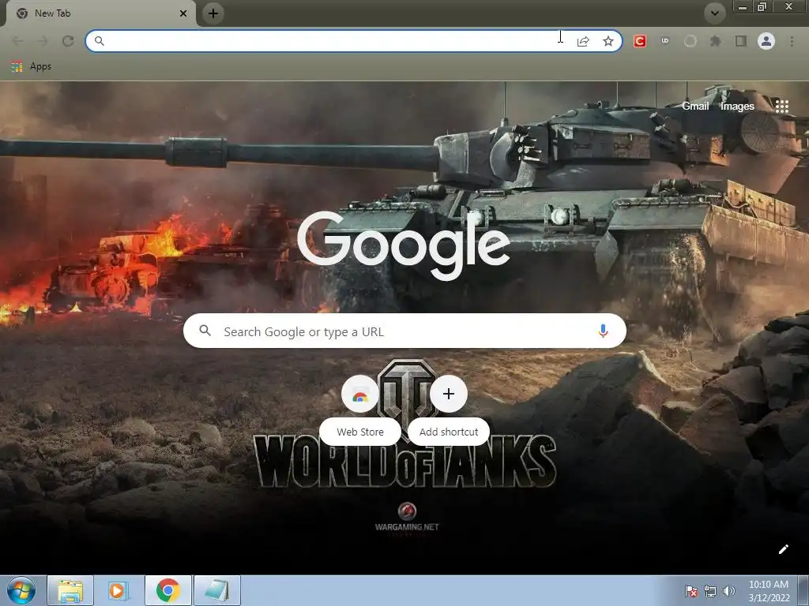The width and height of the screenshot is (809, 606).
Task: Click the gray circle extension icon
Action: click(690, 41)
